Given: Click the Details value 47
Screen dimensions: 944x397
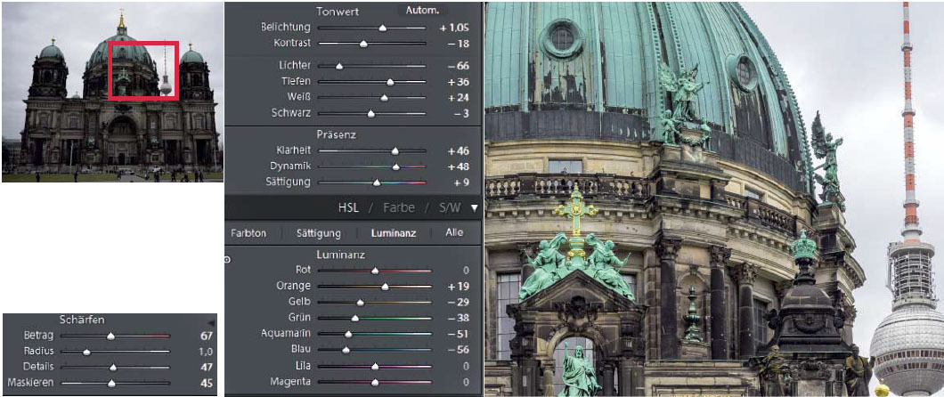Looking at the screenshot, I should click(207, 367).
